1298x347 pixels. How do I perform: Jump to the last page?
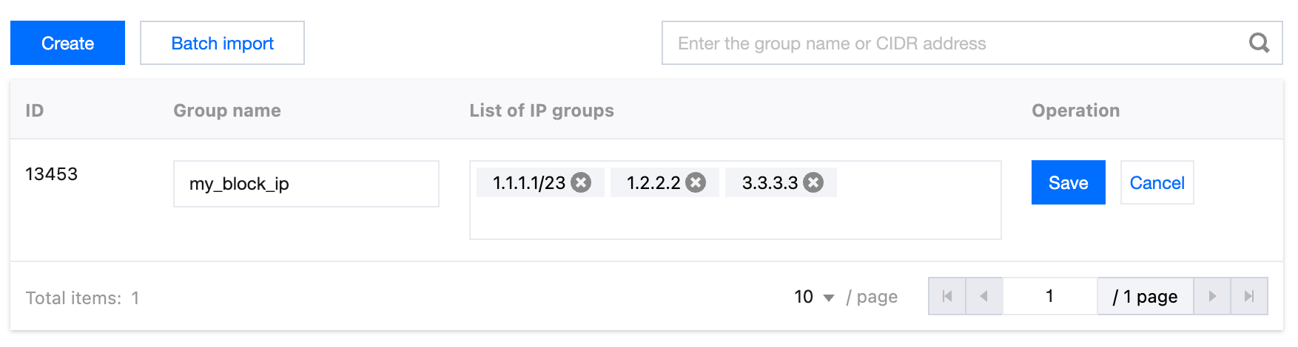pos(1249,296)
